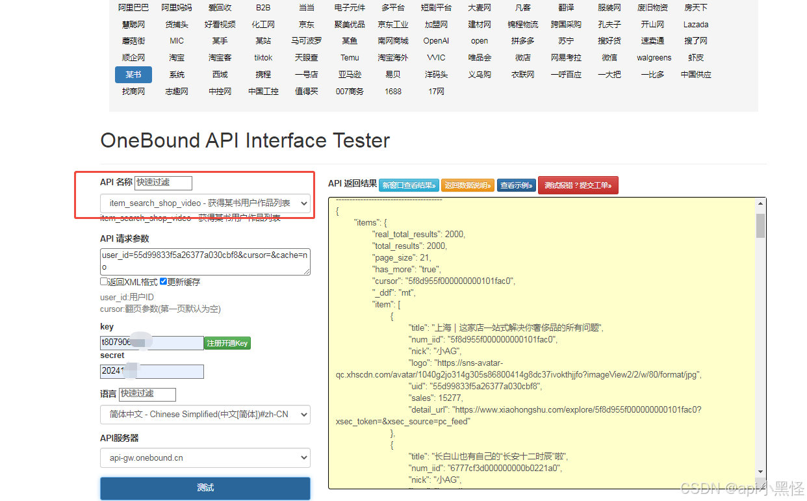
Task: Switch to the 淘宝 platform
Action: (x=177, y=58)
